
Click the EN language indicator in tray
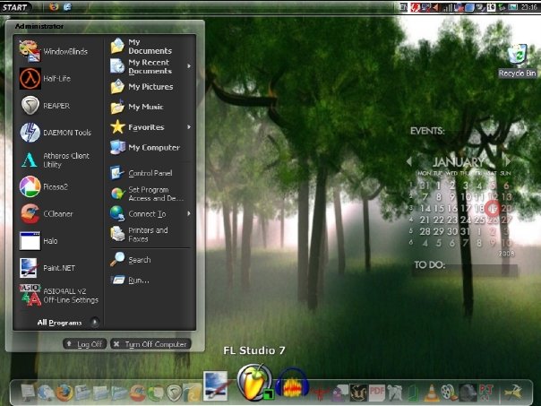(403, 7)
